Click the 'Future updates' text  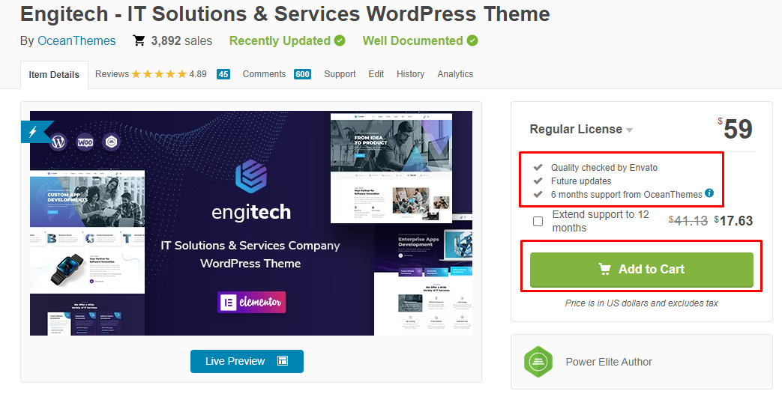coord(581,181)
